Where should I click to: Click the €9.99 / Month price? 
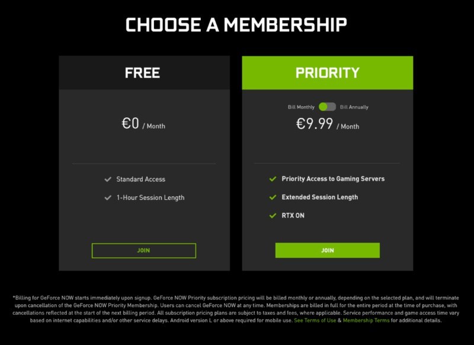[327, 124]
